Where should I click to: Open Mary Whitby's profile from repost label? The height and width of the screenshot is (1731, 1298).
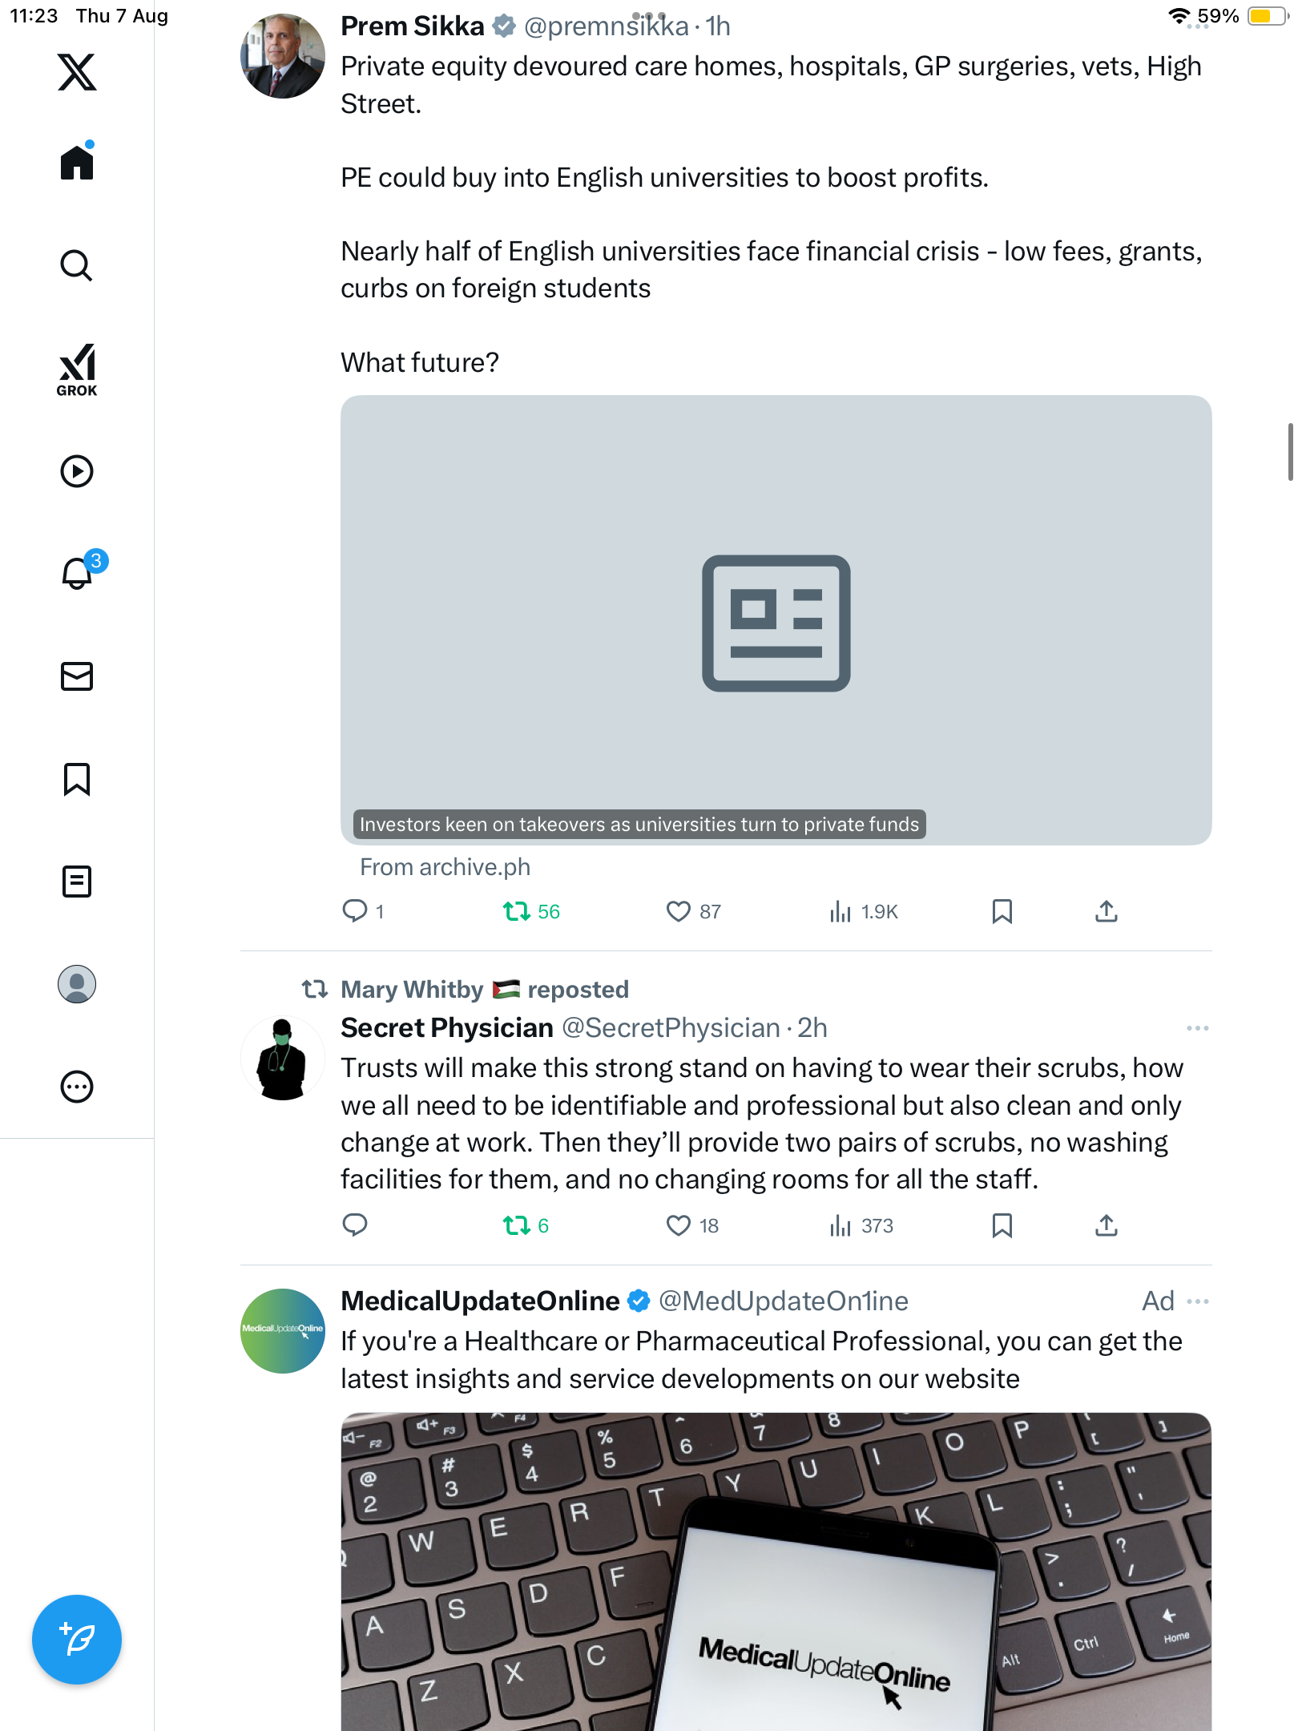pos(412,990)
